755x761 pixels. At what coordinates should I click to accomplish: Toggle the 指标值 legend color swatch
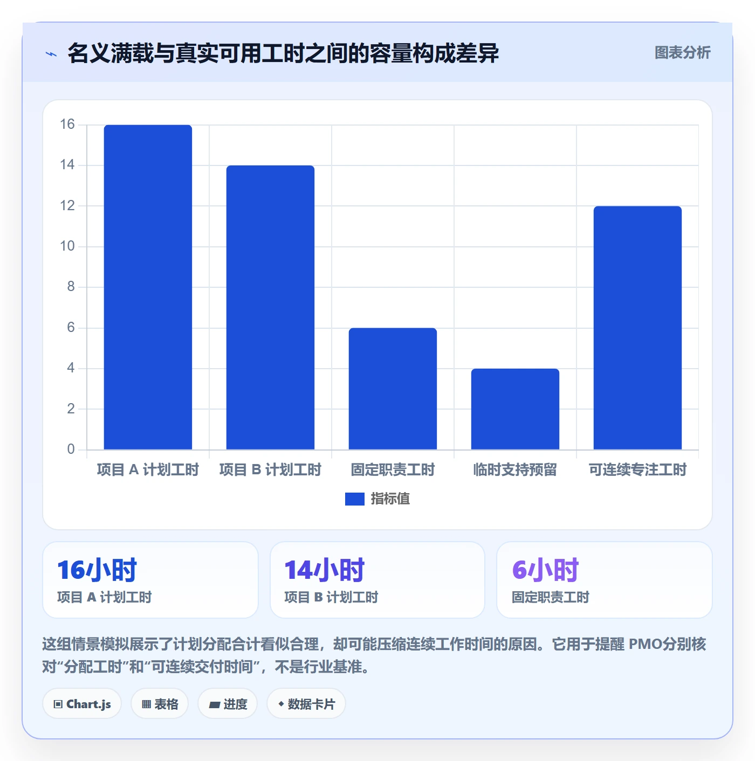(x=354, y=499)
